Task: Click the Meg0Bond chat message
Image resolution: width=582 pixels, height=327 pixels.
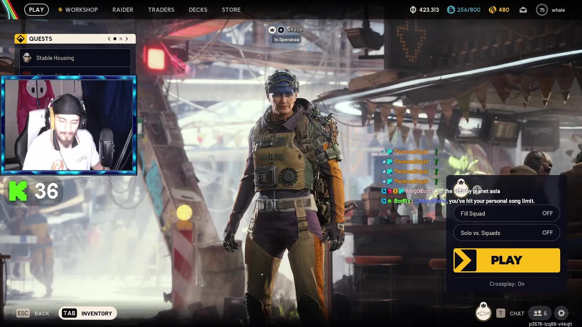Action: pos(441,191)
